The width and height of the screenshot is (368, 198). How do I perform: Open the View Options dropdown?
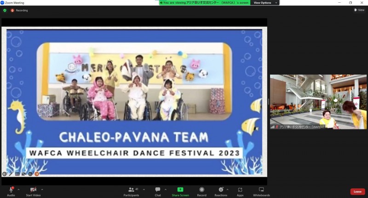click(265, 3)
